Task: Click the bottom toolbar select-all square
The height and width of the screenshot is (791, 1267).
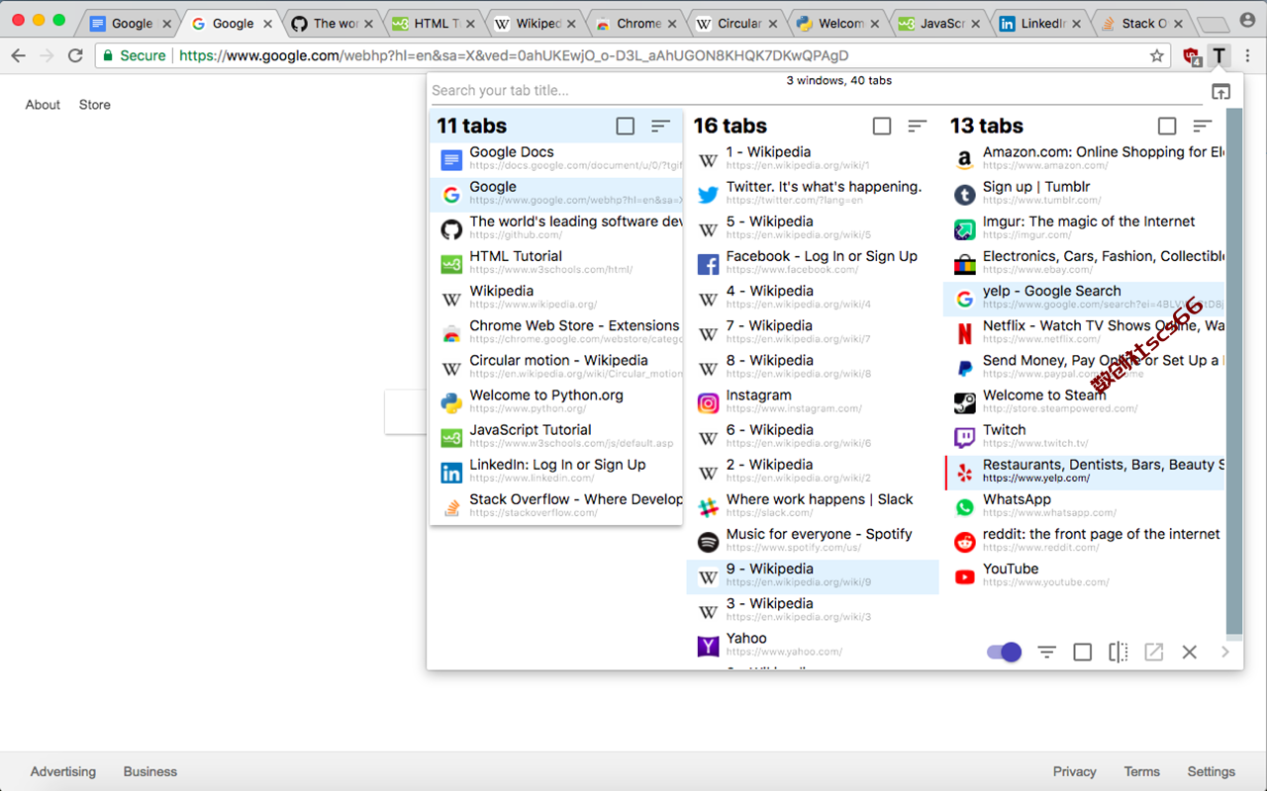Action: click(x=1082, y=652)
